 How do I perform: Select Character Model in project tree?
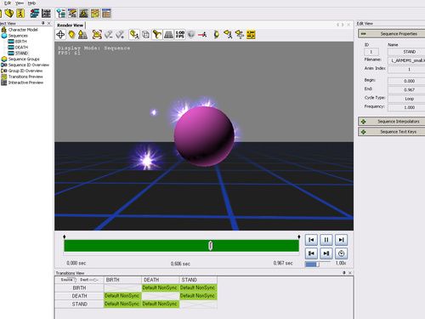[23, 30]
